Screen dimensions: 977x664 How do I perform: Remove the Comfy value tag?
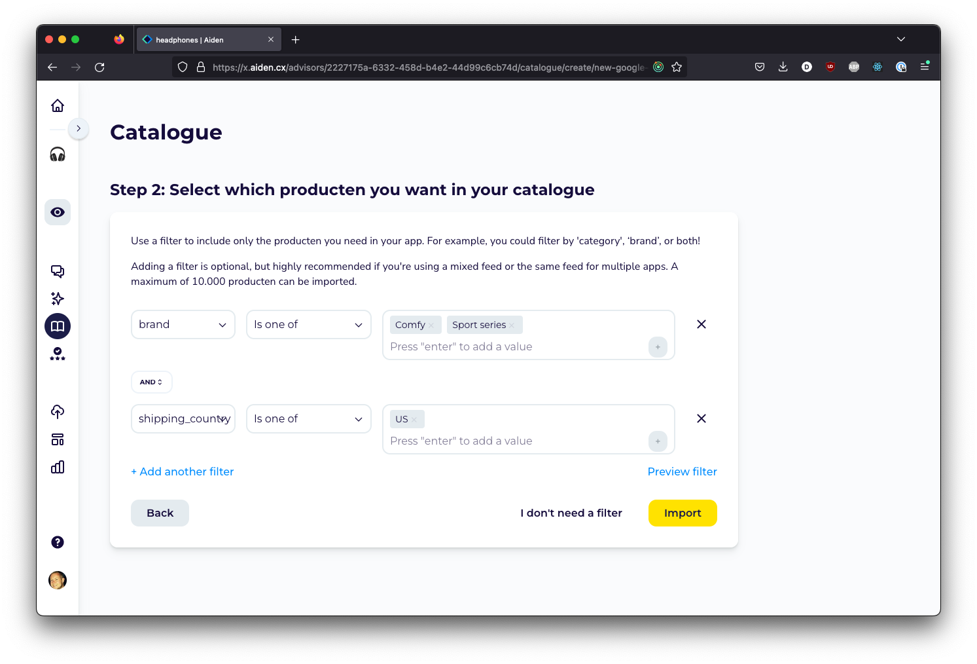coord(431,325)
